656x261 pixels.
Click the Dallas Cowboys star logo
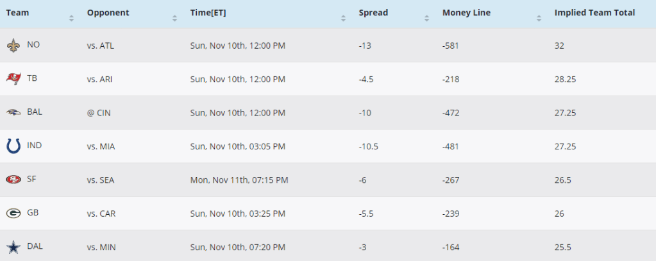coord(13,246)
